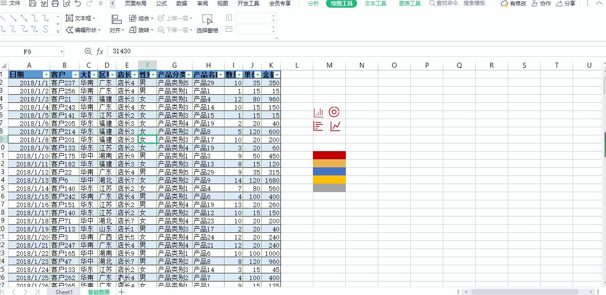Viewport: 606px width, 295px height.
Task: Open the 组合 dropdown arrow
Action: pos(152,18)
